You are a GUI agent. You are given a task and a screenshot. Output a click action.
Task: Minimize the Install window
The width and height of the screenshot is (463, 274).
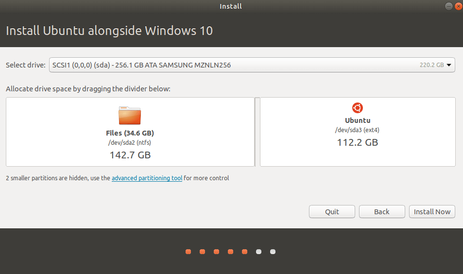(448, 6)
